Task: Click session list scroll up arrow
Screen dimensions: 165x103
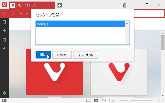Action: 127,23
